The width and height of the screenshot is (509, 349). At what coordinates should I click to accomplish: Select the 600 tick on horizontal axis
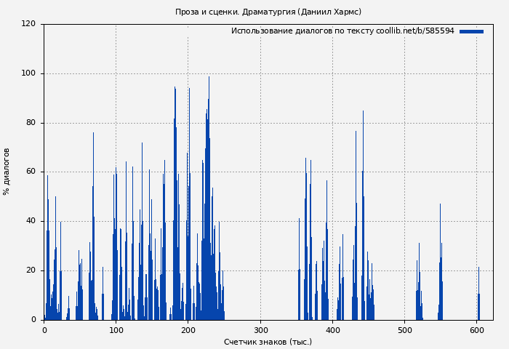[x=476, y=330]
